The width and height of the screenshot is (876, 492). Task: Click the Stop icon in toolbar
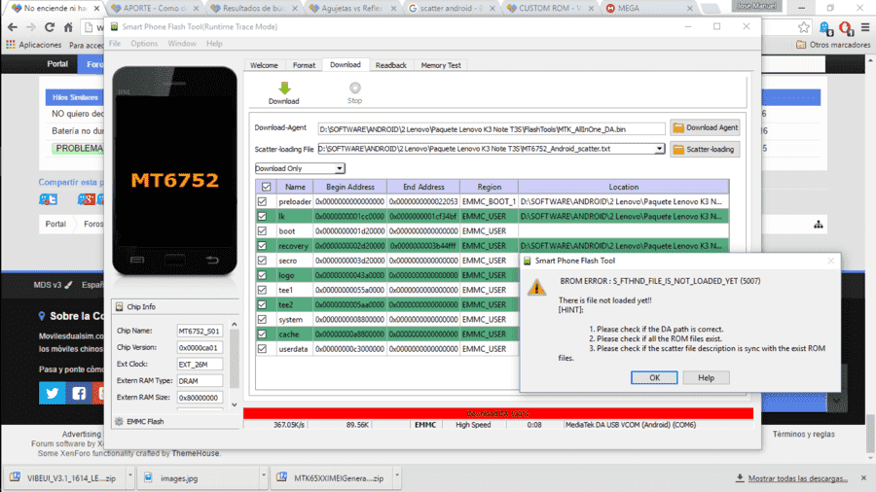pyautogui.click(x=354, y=88)
